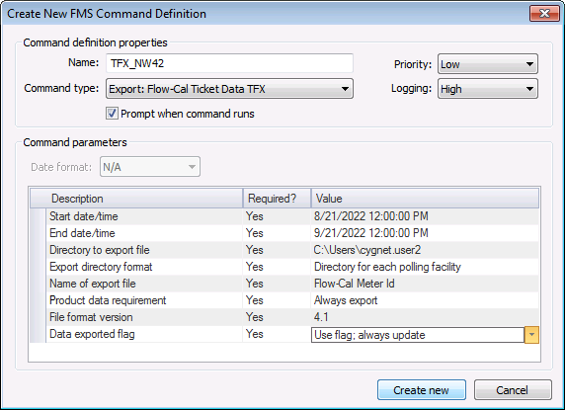This screenshot has height=410, width=565.
Task: Click value Flow-Cal Meter Id
Action: (x=355, y=284)
